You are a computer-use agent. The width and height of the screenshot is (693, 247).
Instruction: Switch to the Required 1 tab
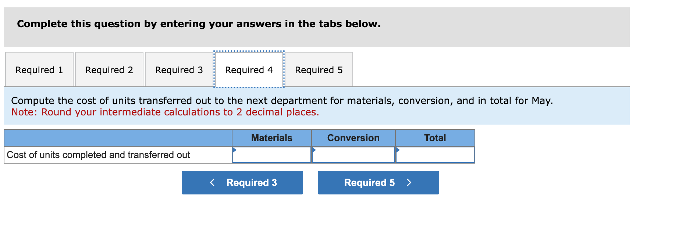(39, 70)
